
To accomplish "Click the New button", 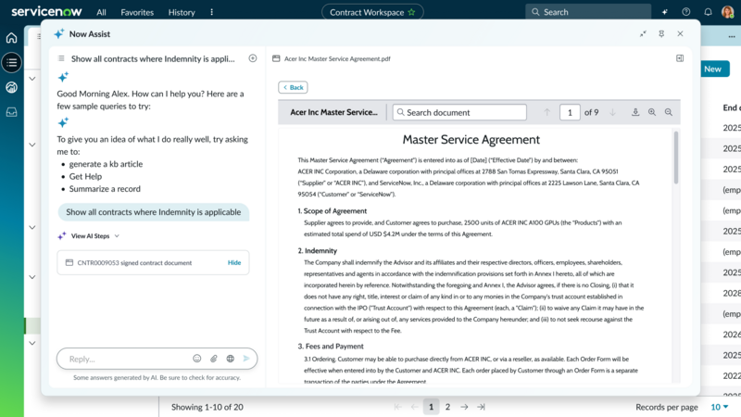I will click(x=712, y=69).
